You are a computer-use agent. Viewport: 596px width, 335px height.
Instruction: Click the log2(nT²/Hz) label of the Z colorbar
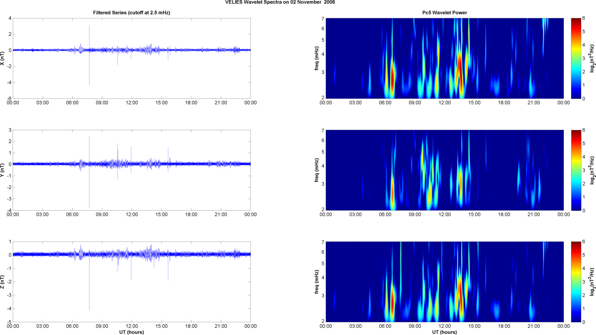[592, 282]
